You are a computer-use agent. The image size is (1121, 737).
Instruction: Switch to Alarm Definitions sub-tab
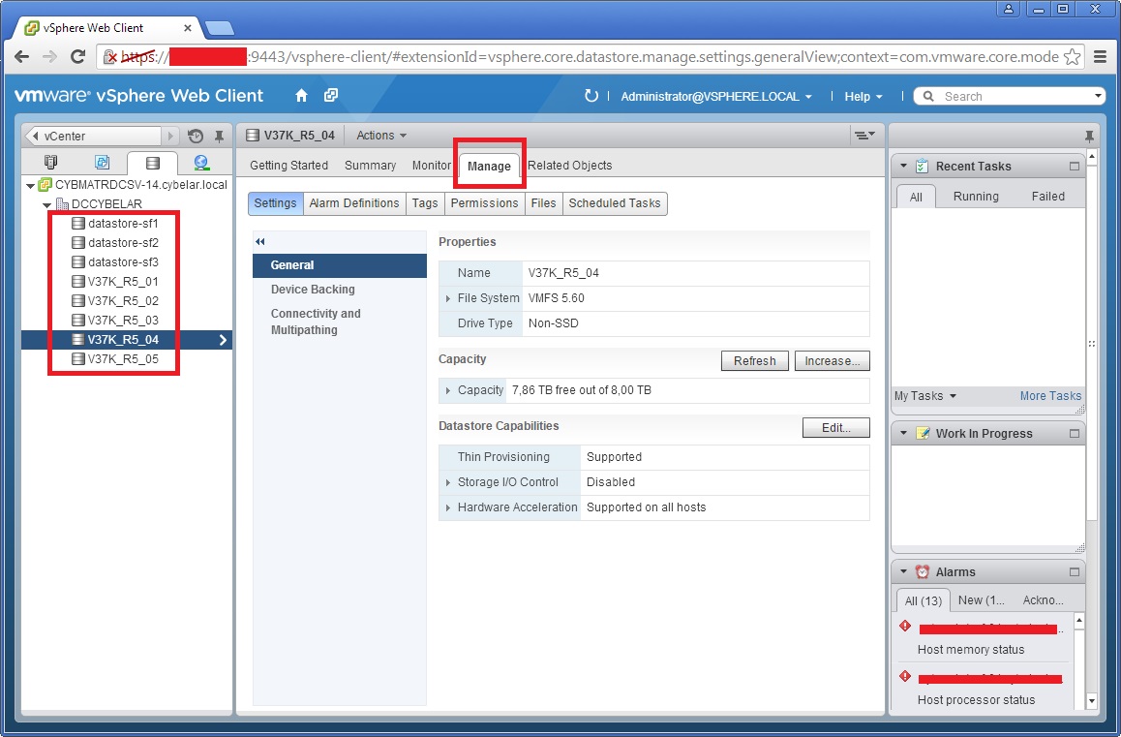(354, 203)
